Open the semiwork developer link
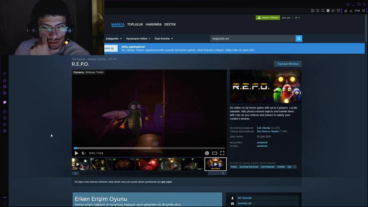The height and width of the screenshot is (207, 368). (262, 143)
